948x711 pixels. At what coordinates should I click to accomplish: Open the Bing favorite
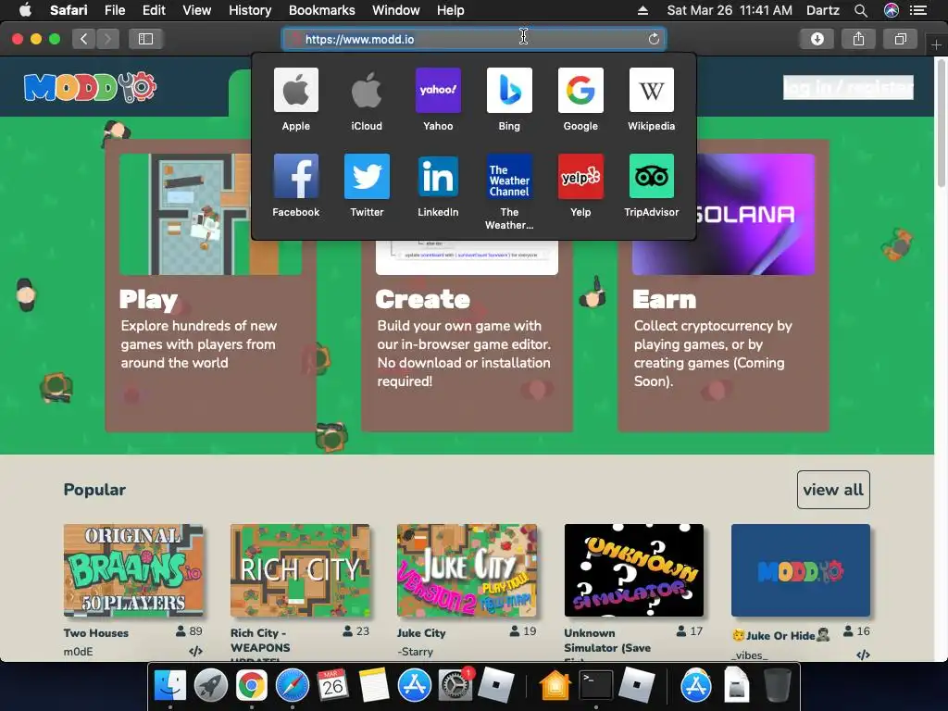[509, 90]
